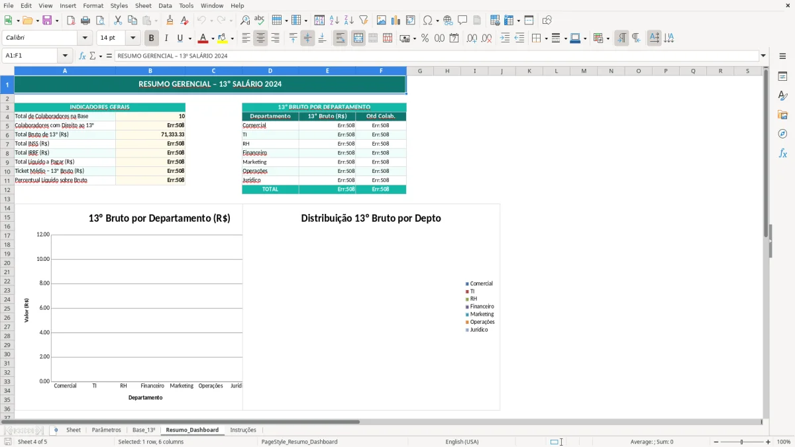The width and height of the screenshot is (795, 447).
Task: Open the Paste options dropdown arrow
Action: (156, 21)
